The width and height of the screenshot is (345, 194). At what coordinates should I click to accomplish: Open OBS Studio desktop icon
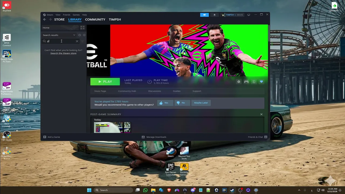pyautogui.click(x=7, y=136)
